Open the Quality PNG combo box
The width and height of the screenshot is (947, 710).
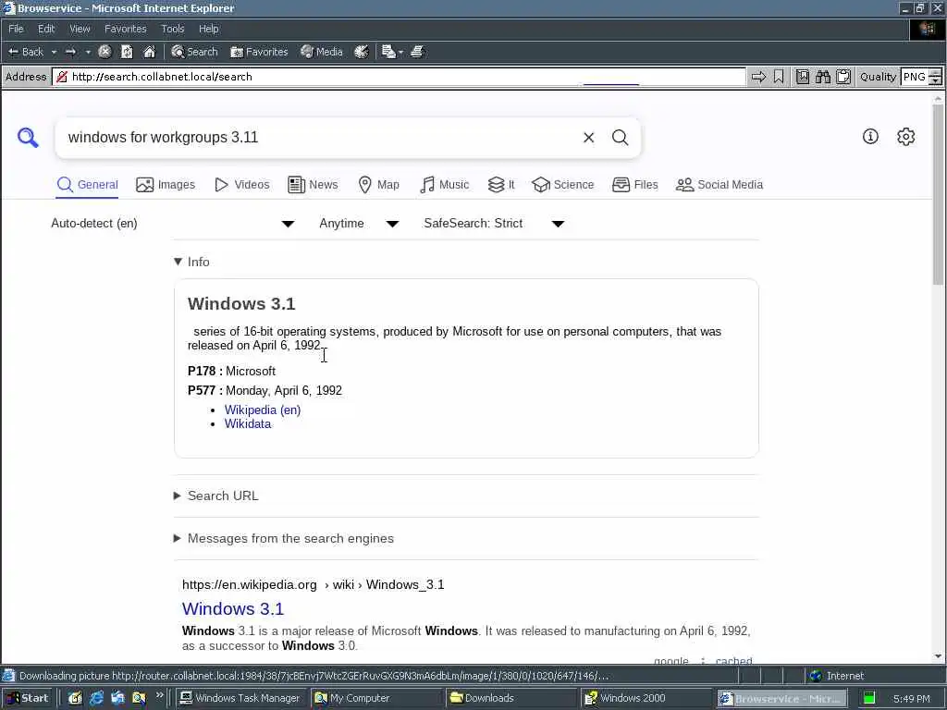921,77
